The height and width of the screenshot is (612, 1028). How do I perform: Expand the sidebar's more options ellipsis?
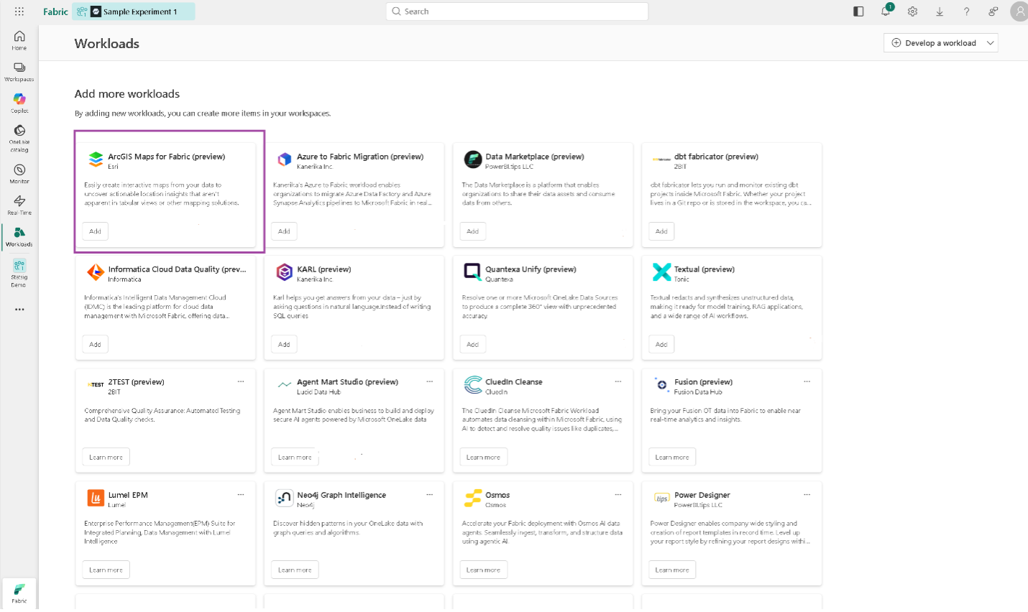click(x=19, y=310)
